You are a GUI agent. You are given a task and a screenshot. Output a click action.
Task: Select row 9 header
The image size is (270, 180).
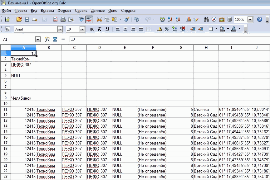[5, 98]
